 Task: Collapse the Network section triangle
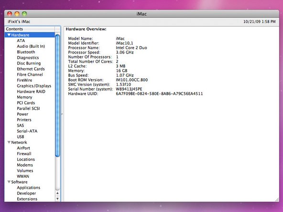(9, 142)
